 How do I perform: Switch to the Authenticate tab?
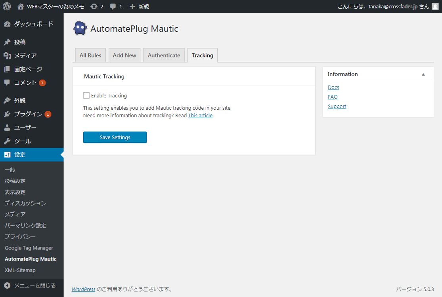(x=164, y=55)
